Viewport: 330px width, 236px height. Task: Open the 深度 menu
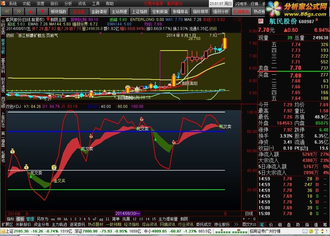click(x=40, y=4)
